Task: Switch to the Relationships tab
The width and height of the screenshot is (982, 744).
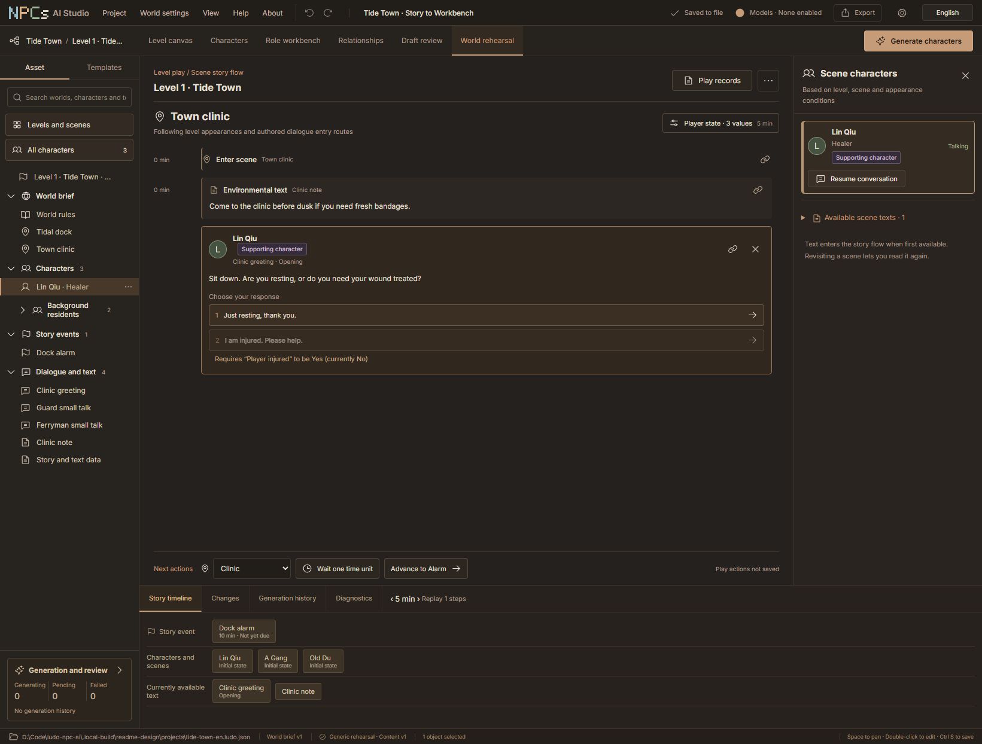Action: click(361, 41)
